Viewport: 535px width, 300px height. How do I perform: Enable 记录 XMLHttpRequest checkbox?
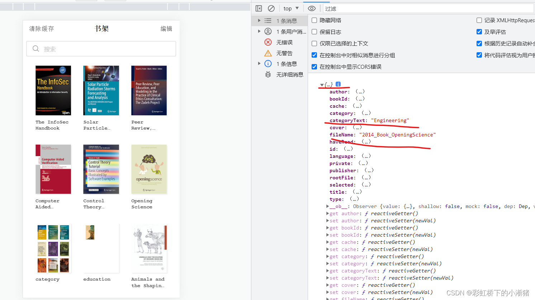click(x=479, y=20)
